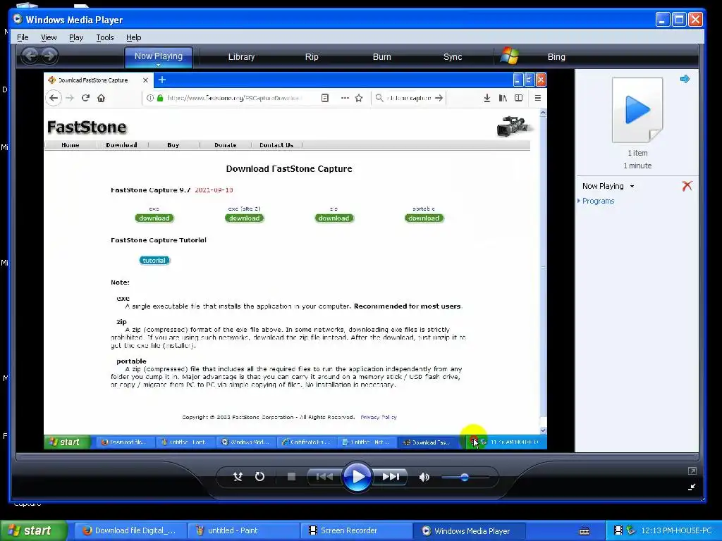Click the Media Player Forward arrow button
The height and width of the screenshot is (541, 722).
[x=49, y=56]
